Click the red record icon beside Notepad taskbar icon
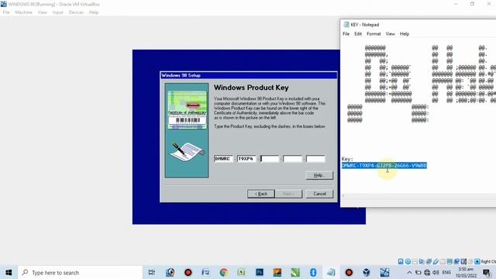 point(349,272)
